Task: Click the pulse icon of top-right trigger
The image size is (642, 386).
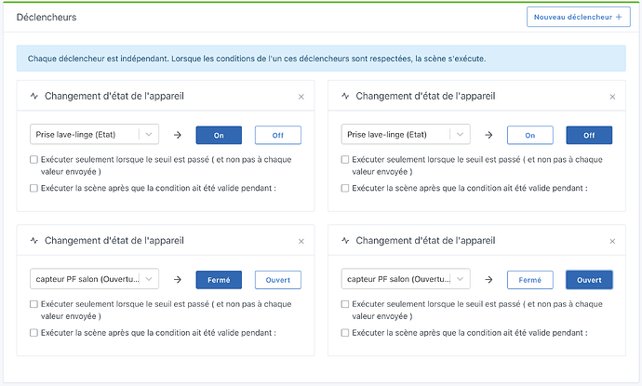Action: [x=346, y=96]
